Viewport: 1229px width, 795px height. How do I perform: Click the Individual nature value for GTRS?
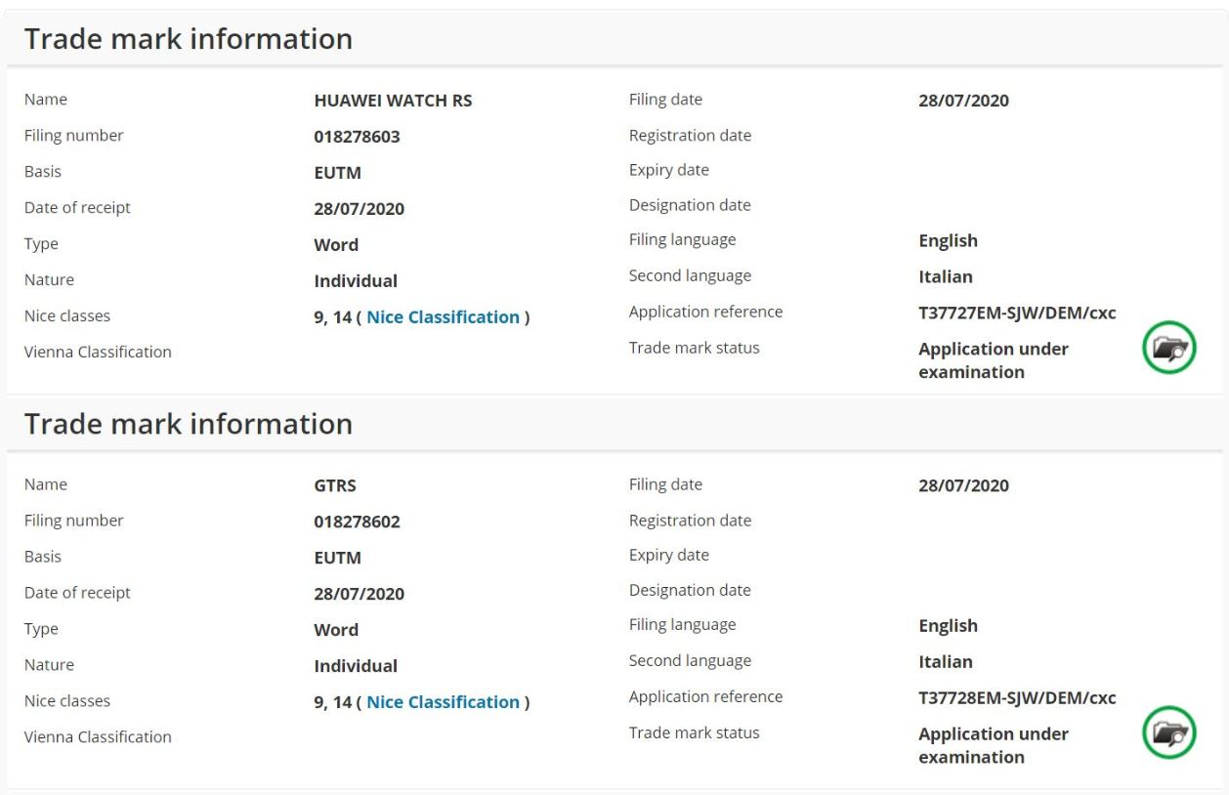[x=356, y=666]
